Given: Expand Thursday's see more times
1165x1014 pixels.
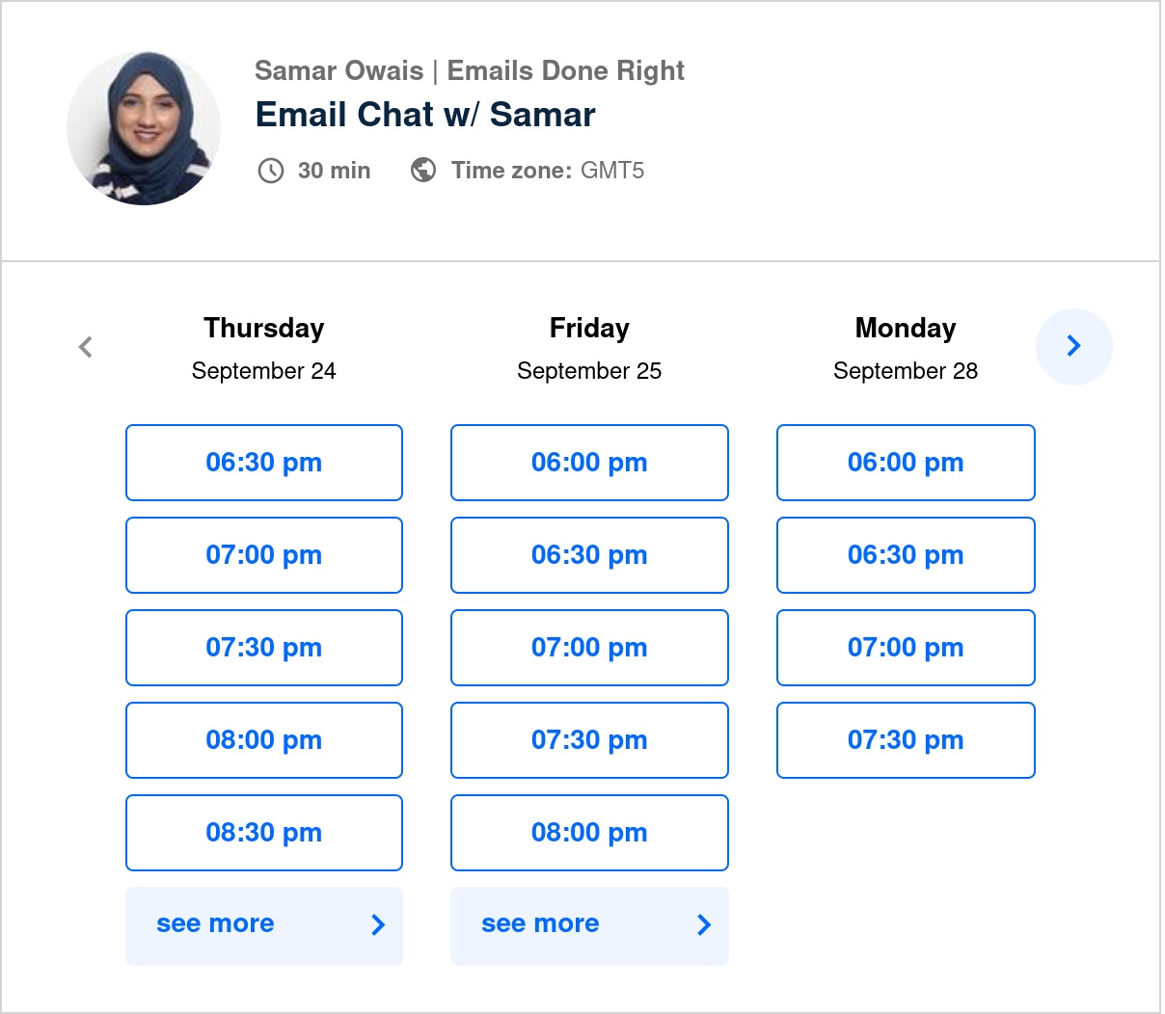Looking at the screenshot, I should pyautogui.click(x=264, y=925).
